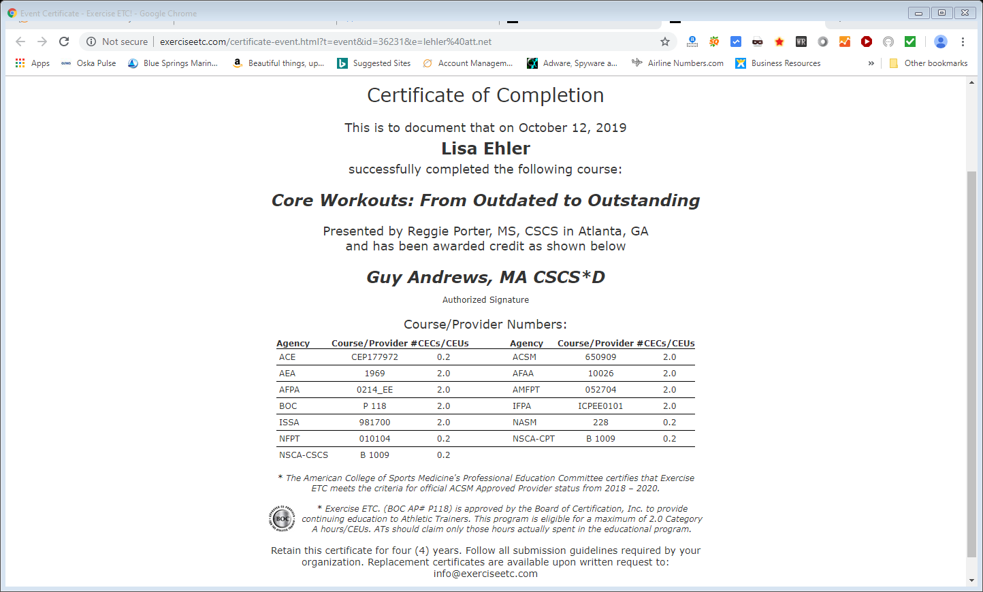The width and height of the screenshot is (983, 592).
Task: Click the BOC provider number P 118
Action: 374,406
